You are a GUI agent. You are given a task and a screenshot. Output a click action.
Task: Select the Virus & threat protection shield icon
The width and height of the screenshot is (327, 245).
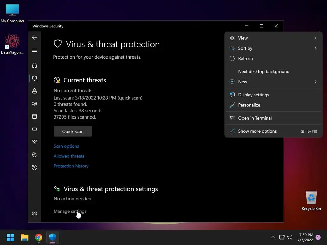click(x=34, y=78)
